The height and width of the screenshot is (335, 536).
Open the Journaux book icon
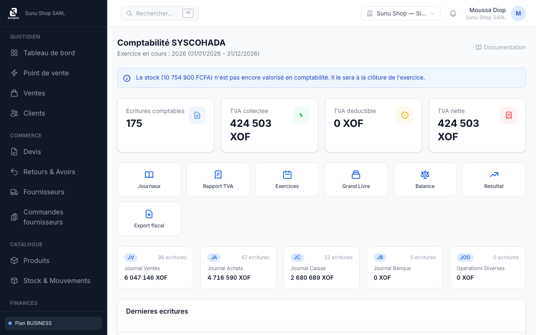[x=149, y=175]
